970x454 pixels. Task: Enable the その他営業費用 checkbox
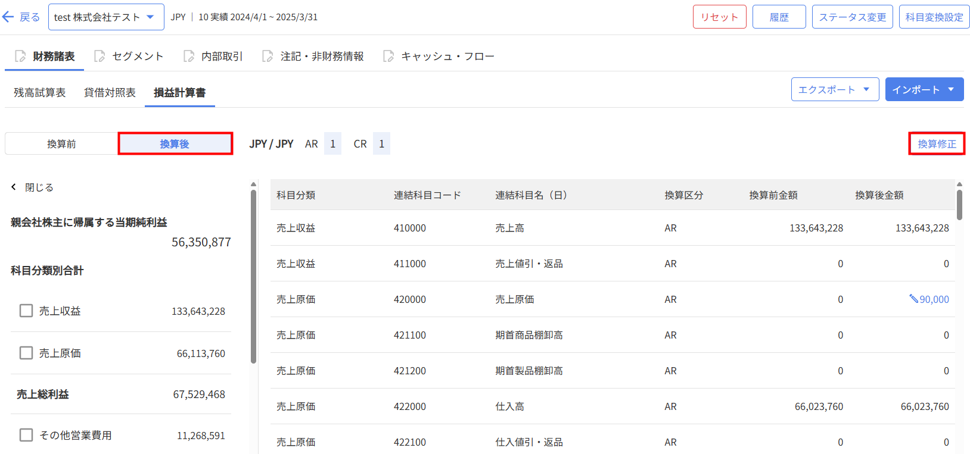26,435
